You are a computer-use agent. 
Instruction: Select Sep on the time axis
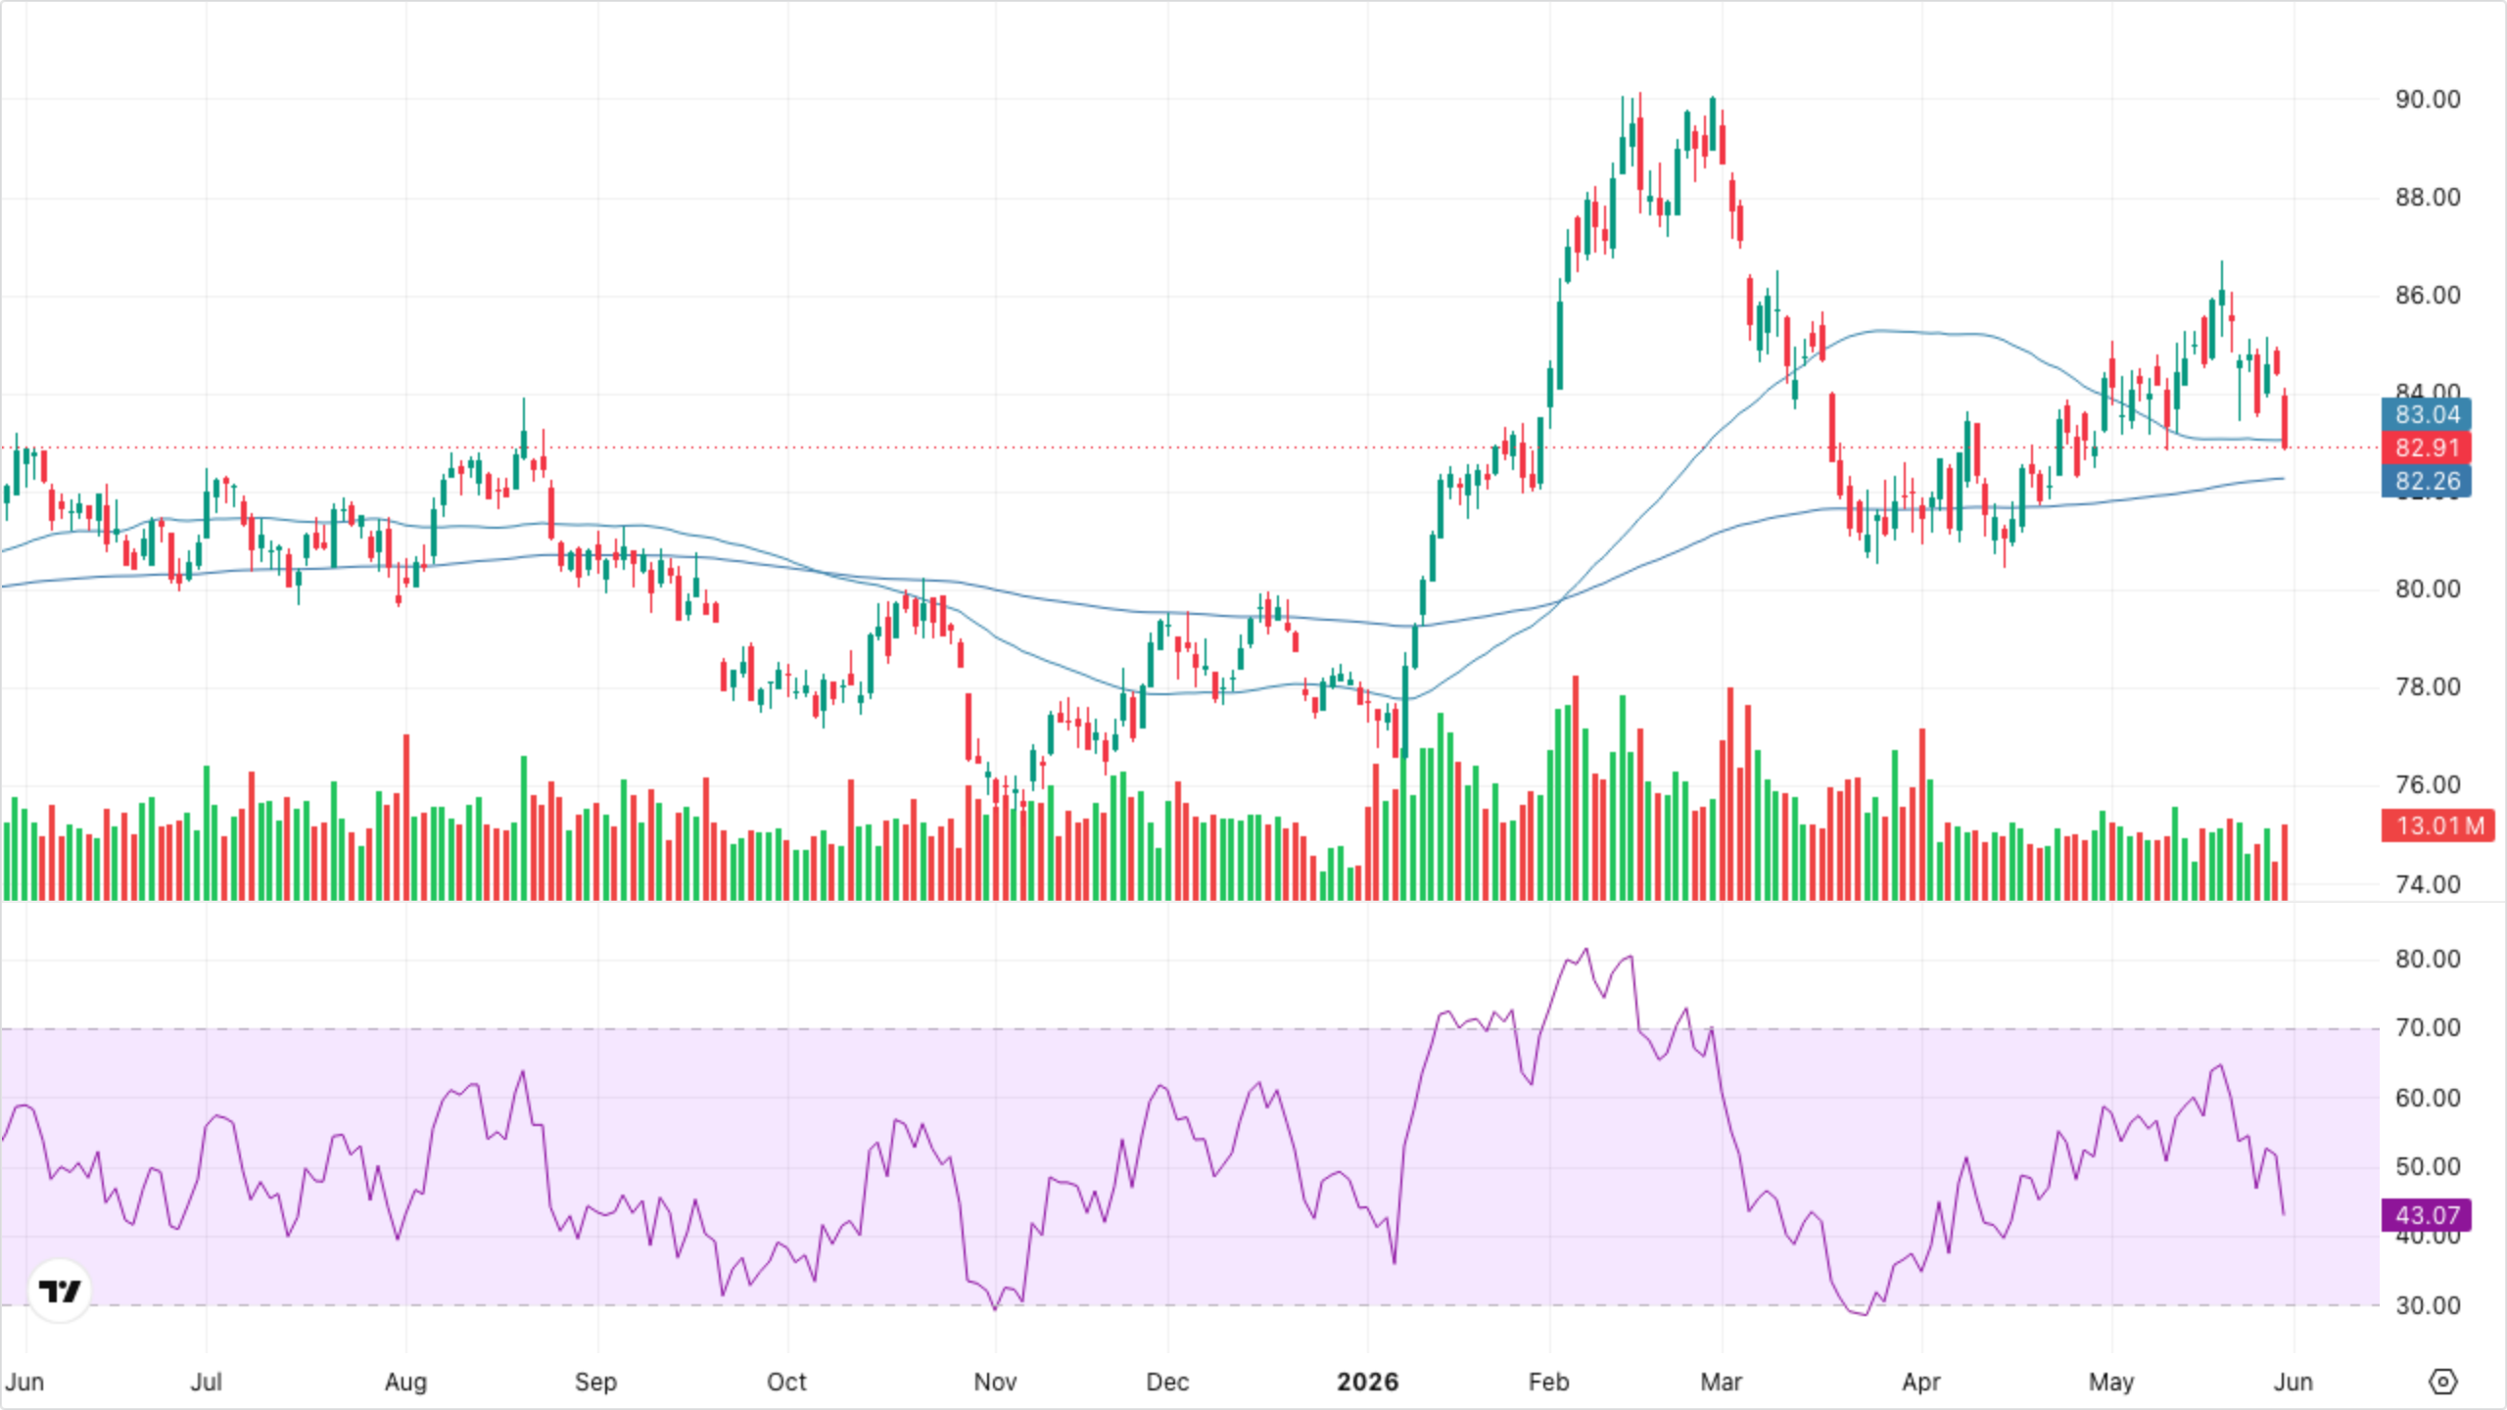tap(595, 1382)
